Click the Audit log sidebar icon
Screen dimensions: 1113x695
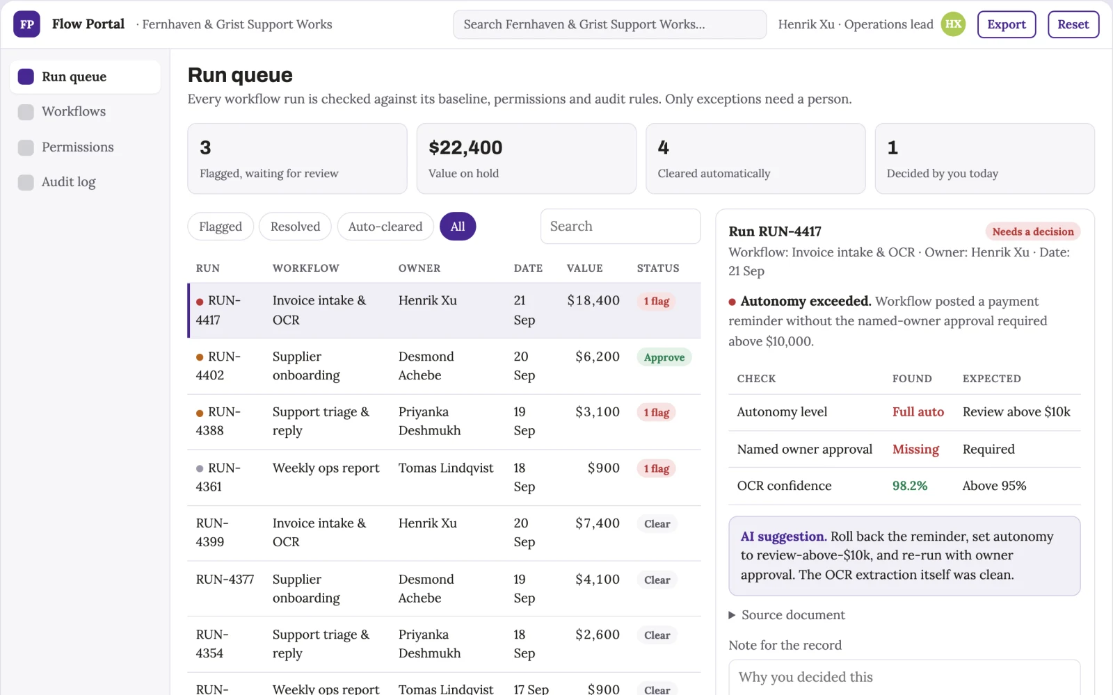click(26, 182)
